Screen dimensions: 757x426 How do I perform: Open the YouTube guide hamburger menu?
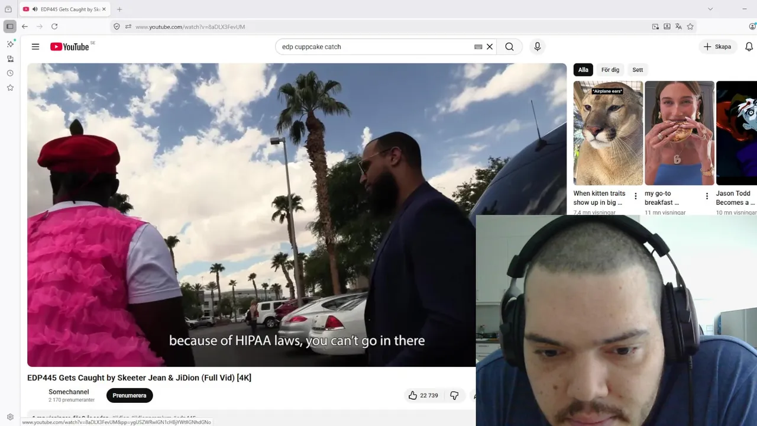(x=35, y=47)
